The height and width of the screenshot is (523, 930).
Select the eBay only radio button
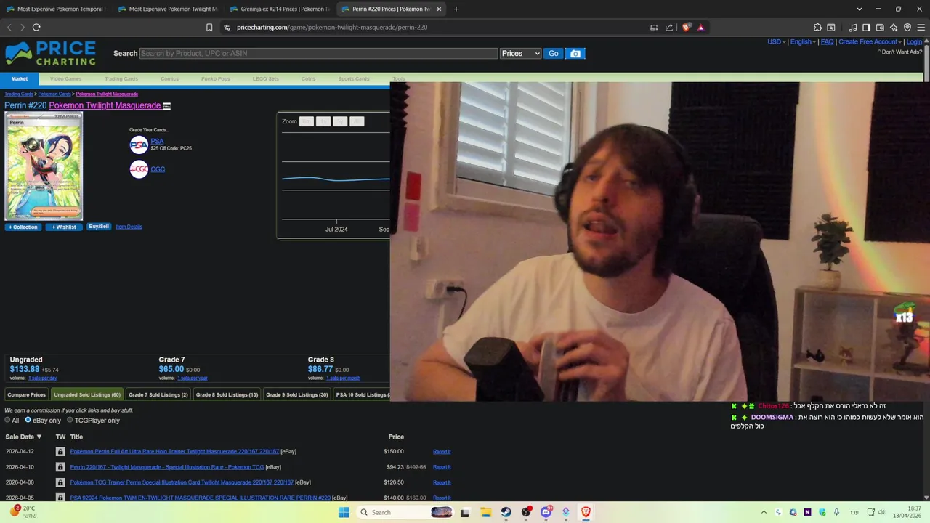click(28, 420)
